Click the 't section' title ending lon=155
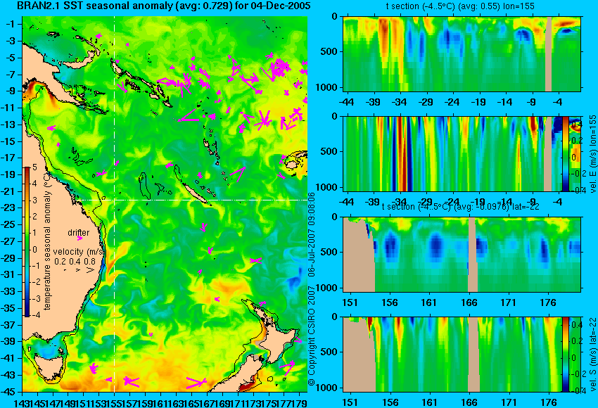The image size is (598, 408). click(x=460, y=6)
